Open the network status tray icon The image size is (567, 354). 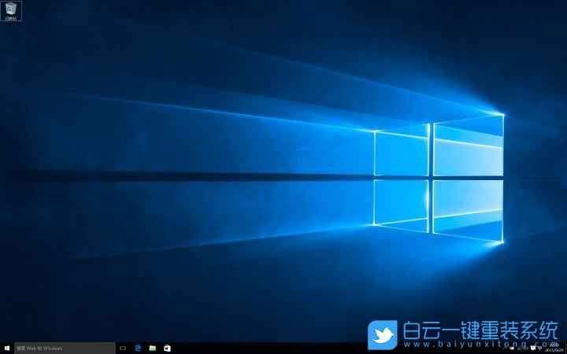click(517, 348)
